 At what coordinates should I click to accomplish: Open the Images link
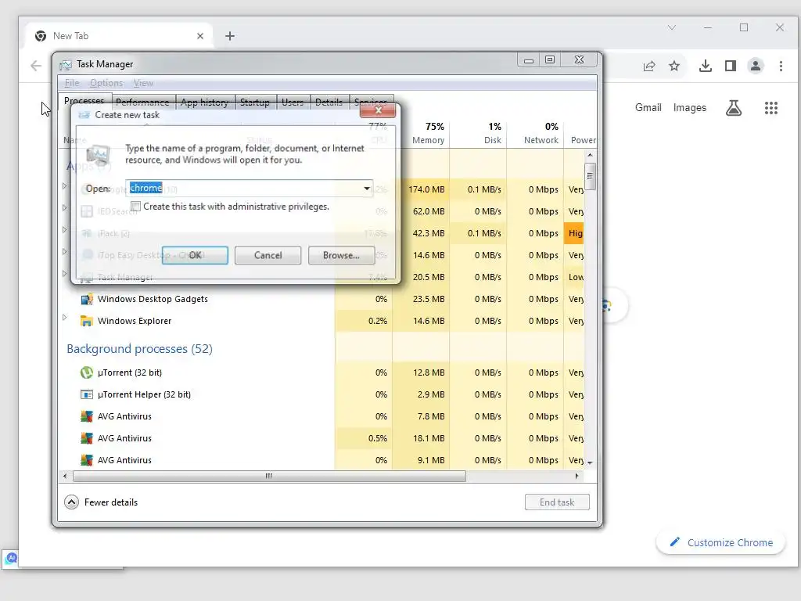coord(689,107)
